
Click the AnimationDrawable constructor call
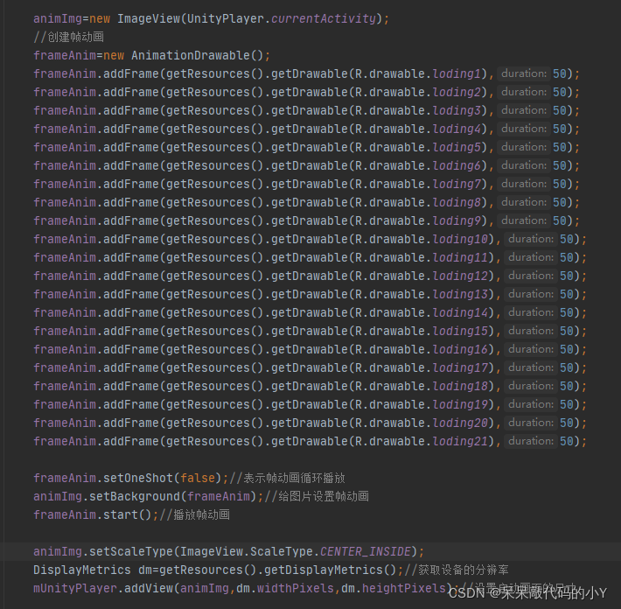[197, 55]
